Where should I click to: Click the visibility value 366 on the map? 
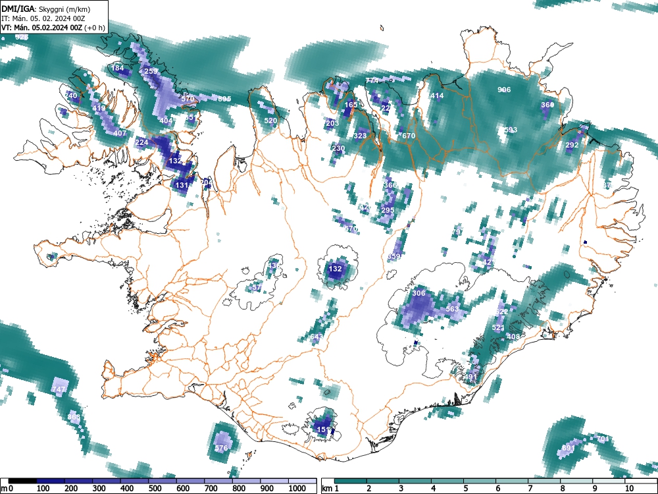click(390, 185)
